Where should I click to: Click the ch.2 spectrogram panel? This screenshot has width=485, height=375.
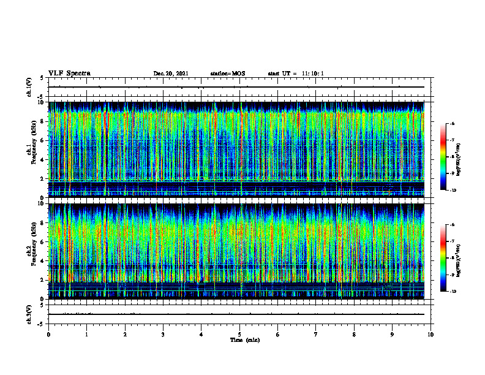[236, 251]
